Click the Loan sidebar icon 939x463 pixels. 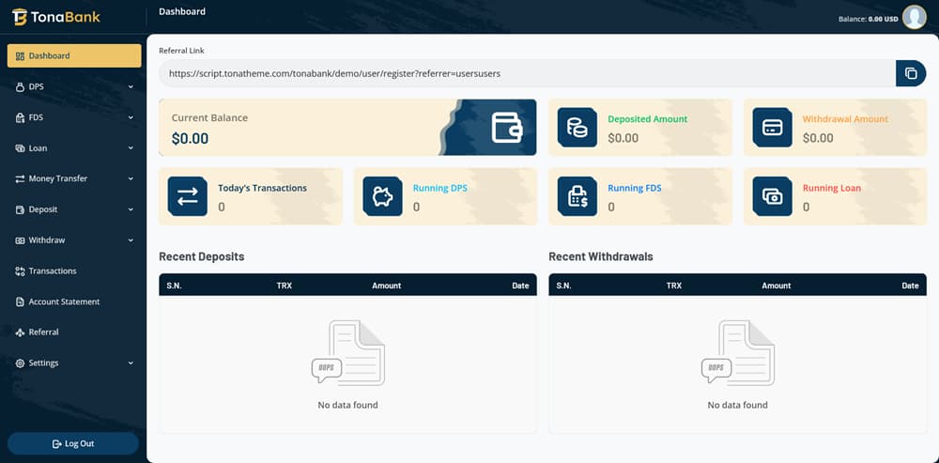click(20, 148)
